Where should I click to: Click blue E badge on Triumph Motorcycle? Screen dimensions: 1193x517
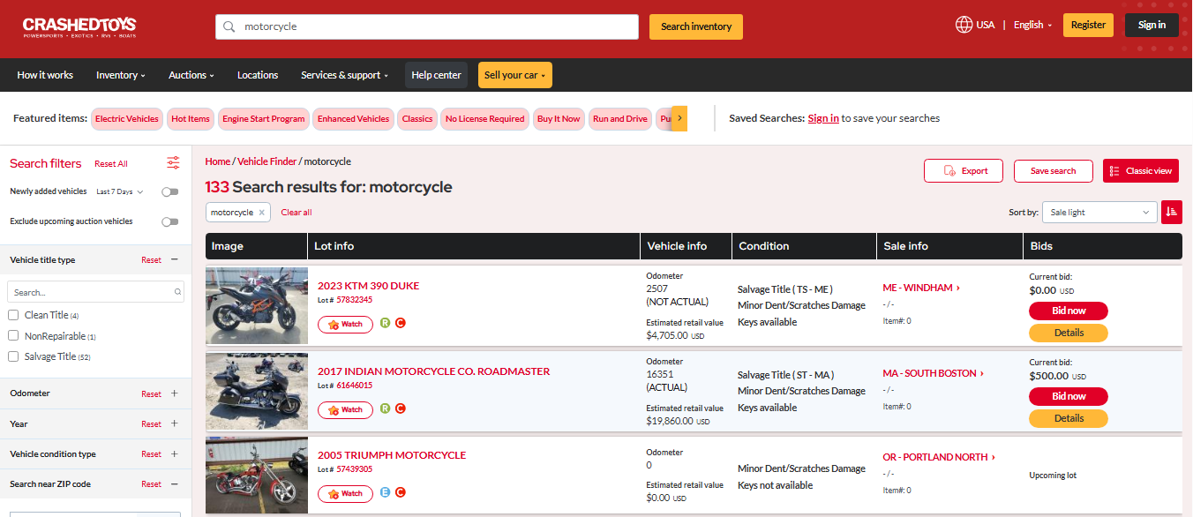tap(385, 492)
